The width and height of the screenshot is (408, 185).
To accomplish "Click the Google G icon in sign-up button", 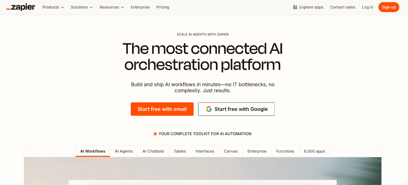I will click(x=209, y=109).
